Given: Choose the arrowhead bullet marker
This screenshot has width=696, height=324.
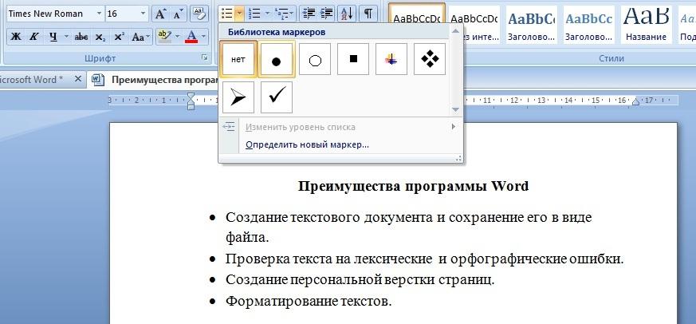Looking at the screenshot, I should [238, 97].
